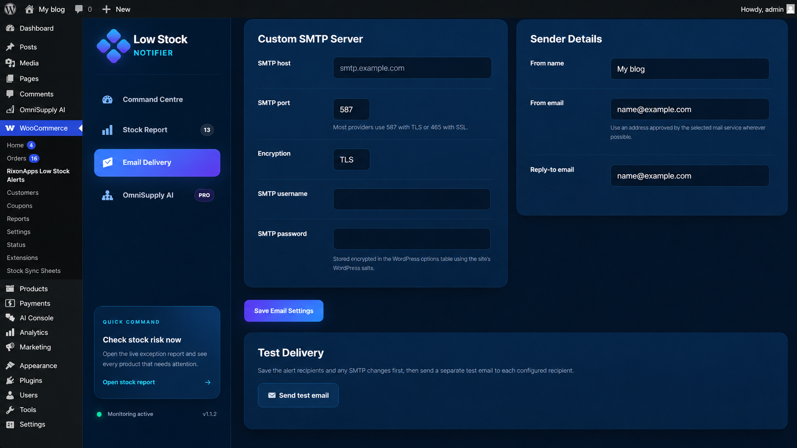
Task: Click Save Email Settings button
Action: tap(284, 311)
